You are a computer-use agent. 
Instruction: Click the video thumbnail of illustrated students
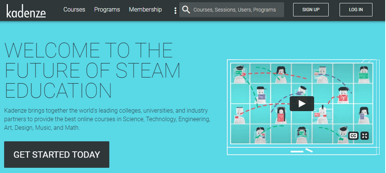pyautogui.click(x=302, y=104)
